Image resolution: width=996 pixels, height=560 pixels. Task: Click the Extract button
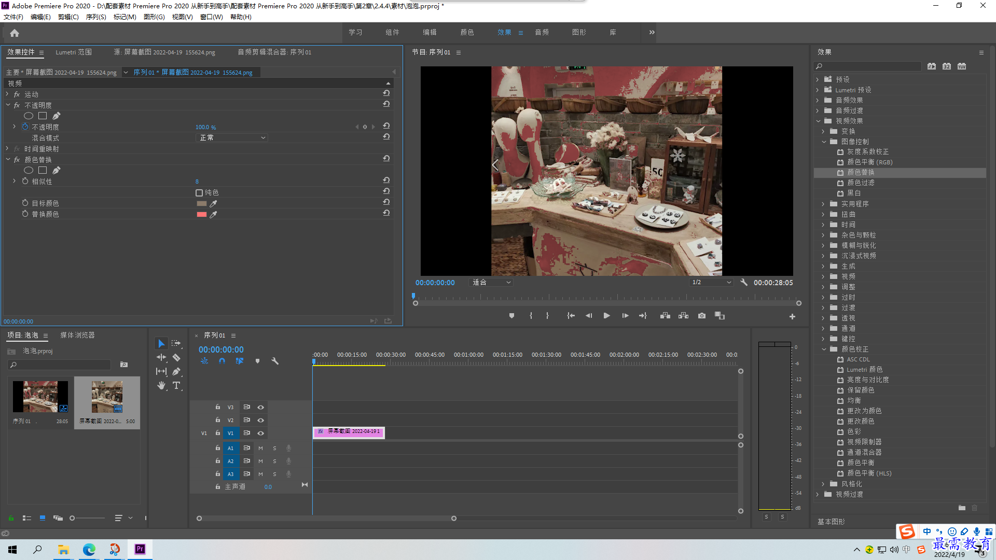[683, 316]
